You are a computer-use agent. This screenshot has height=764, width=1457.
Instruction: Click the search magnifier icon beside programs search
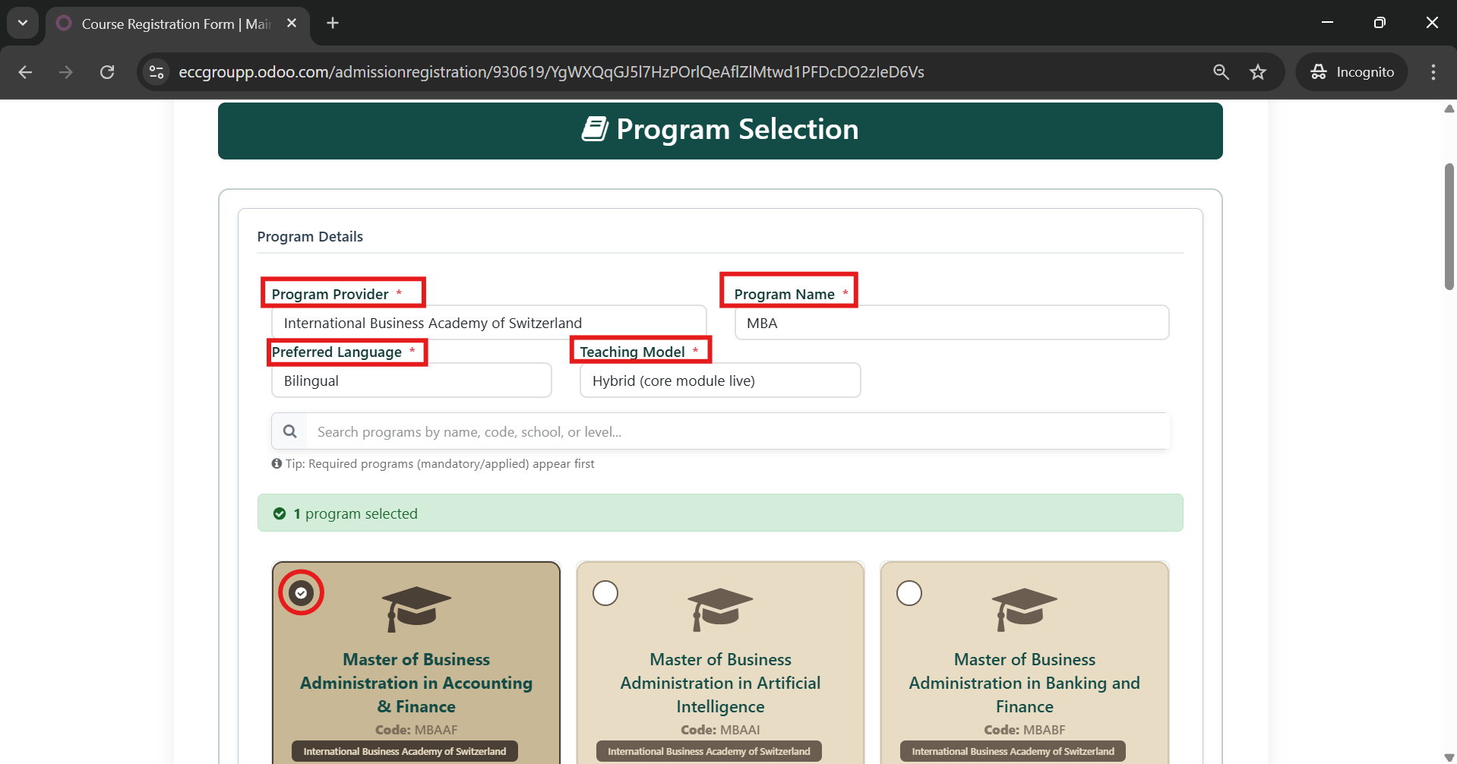coord(289,431)
